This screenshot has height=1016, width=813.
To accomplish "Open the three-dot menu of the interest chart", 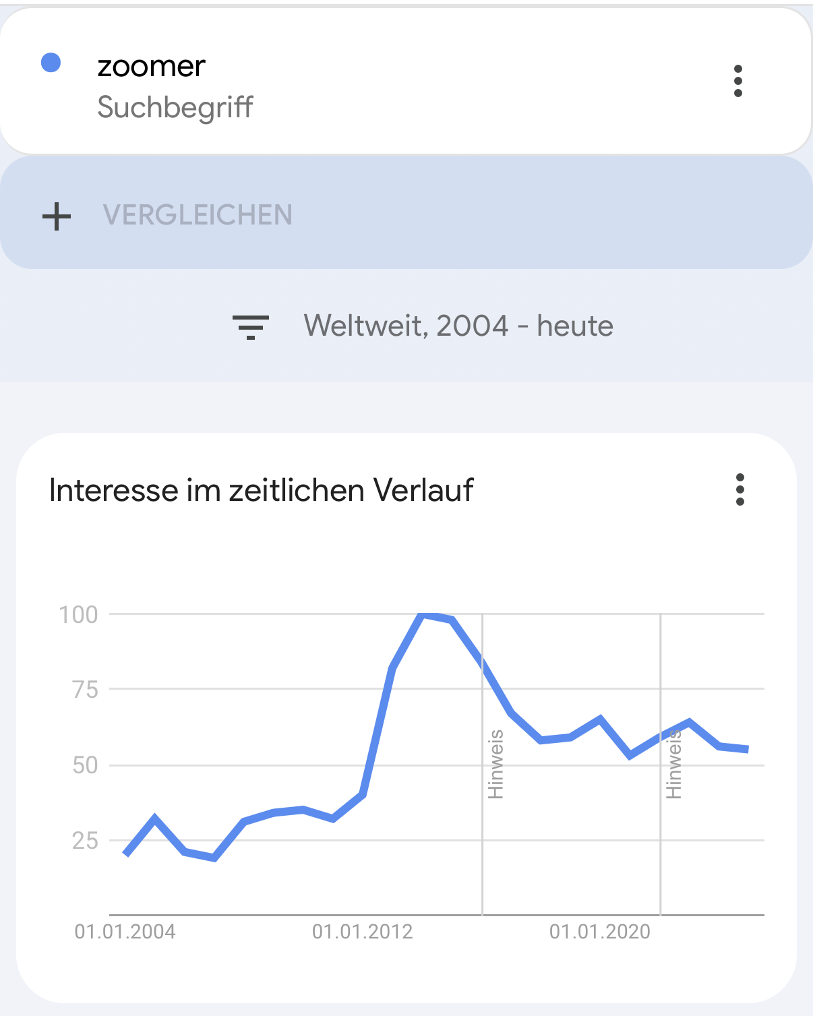I will coord(740,489).
